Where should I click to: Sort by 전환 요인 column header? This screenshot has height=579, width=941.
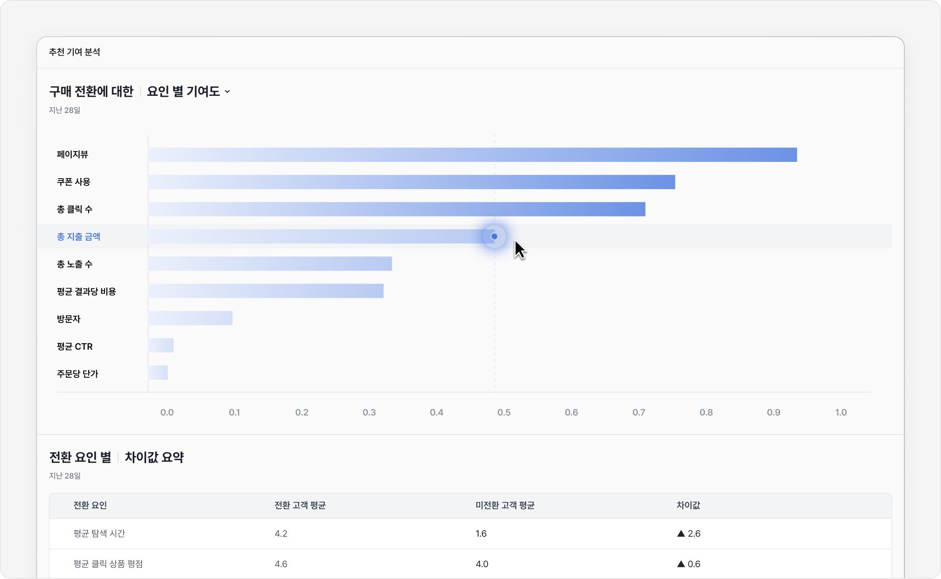point(90,505)
